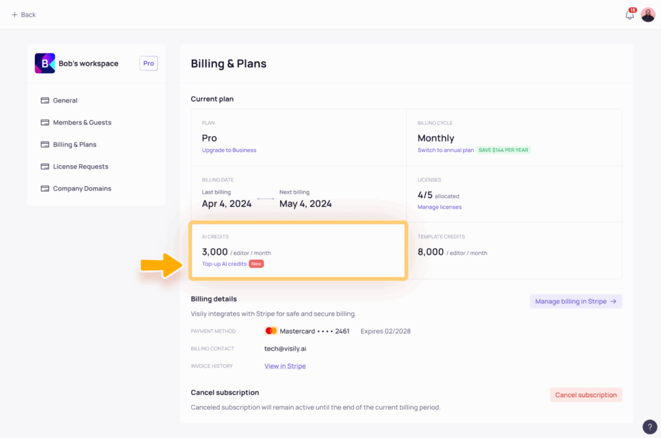This screenshot has height=438, width=661.
Task: Click the notifications bell icon
Action: 629,15
